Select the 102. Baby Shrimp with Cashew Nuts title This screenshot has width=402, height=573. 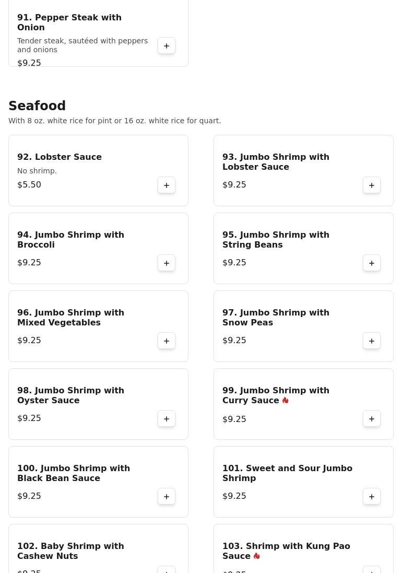point(70,551)
